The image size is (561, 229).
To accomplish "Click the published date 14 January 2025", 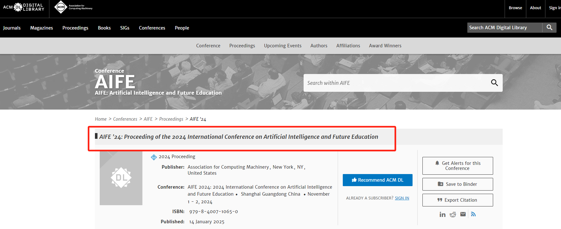I will point(207,222).
